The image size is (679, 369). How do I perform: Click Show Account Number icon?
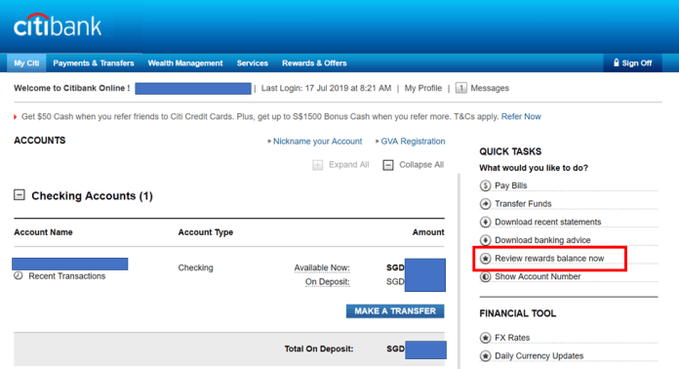(486, 277)
